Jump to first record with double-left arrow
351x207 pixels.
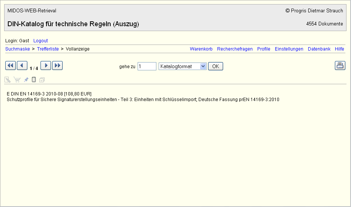(x=10, y=66)
